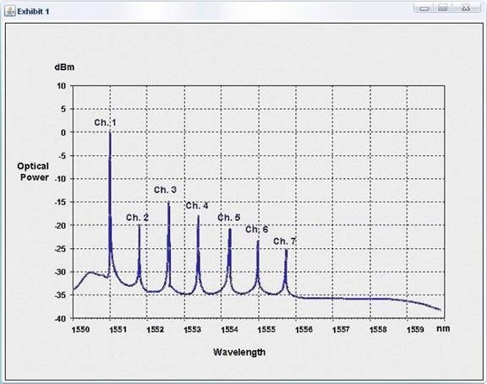The width and height of the screenshot is (487, 384).
Task: Click the Optical Power axis title
Action: [33, 171]
